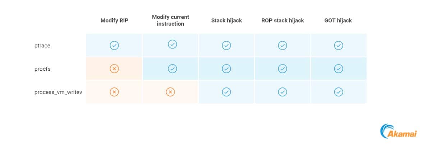
Task: Click the ptrace GOT hijack checkmark icon
Action: [339, 45]
